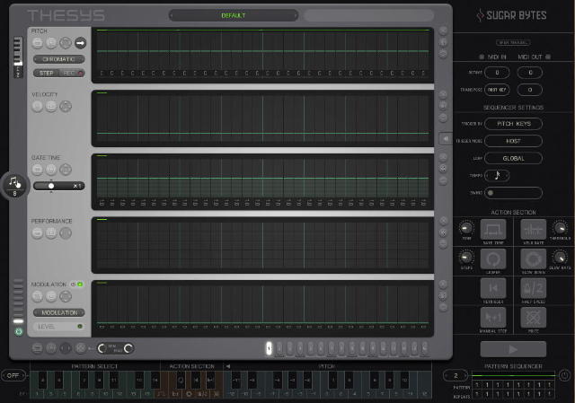Open the CHROMATIC scale dropdown
This screenshot has height=403, width=575.
pyautogui.click(x=58, y=59)
